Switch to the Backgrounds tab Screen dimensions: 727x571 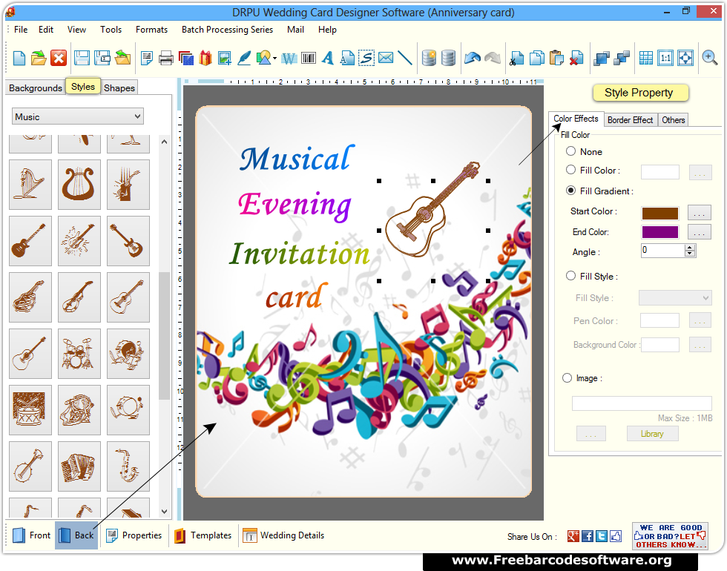(x=36, y=88)
